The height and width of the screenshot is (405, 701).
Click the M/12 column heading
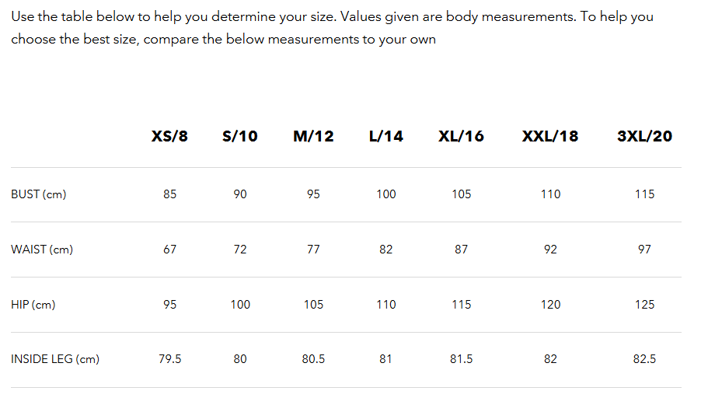[313, 137]
